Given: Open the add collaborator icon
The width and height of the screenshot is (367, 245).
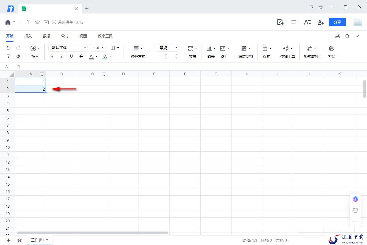Looking at the screenshot, I should click(321, 22).
